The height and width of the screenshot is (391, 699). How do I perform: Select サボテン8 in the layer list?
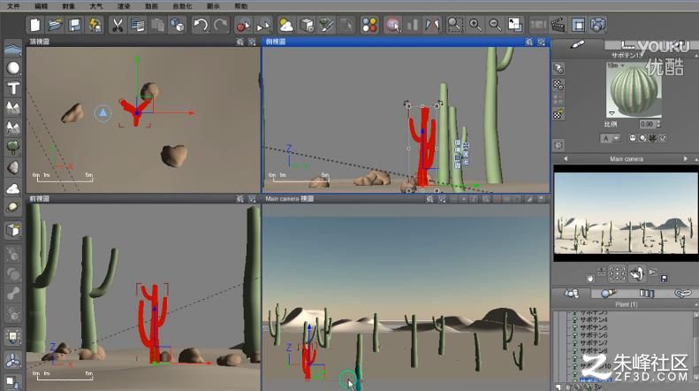[x=593, y=350]
